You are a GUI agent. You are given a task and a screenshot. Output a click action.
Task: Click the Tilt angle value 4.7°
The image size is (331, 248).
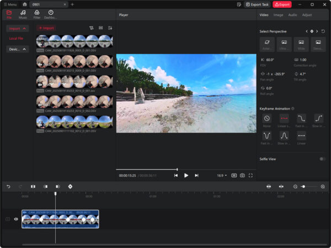tap(303, 74)
